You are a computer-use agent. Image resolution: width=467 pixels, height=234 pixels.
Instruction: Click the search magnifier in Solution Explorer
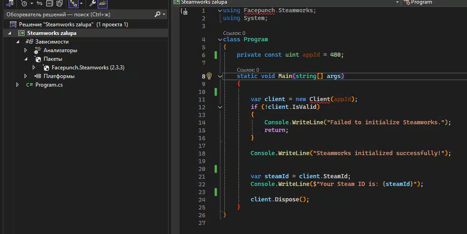(157, 15)
